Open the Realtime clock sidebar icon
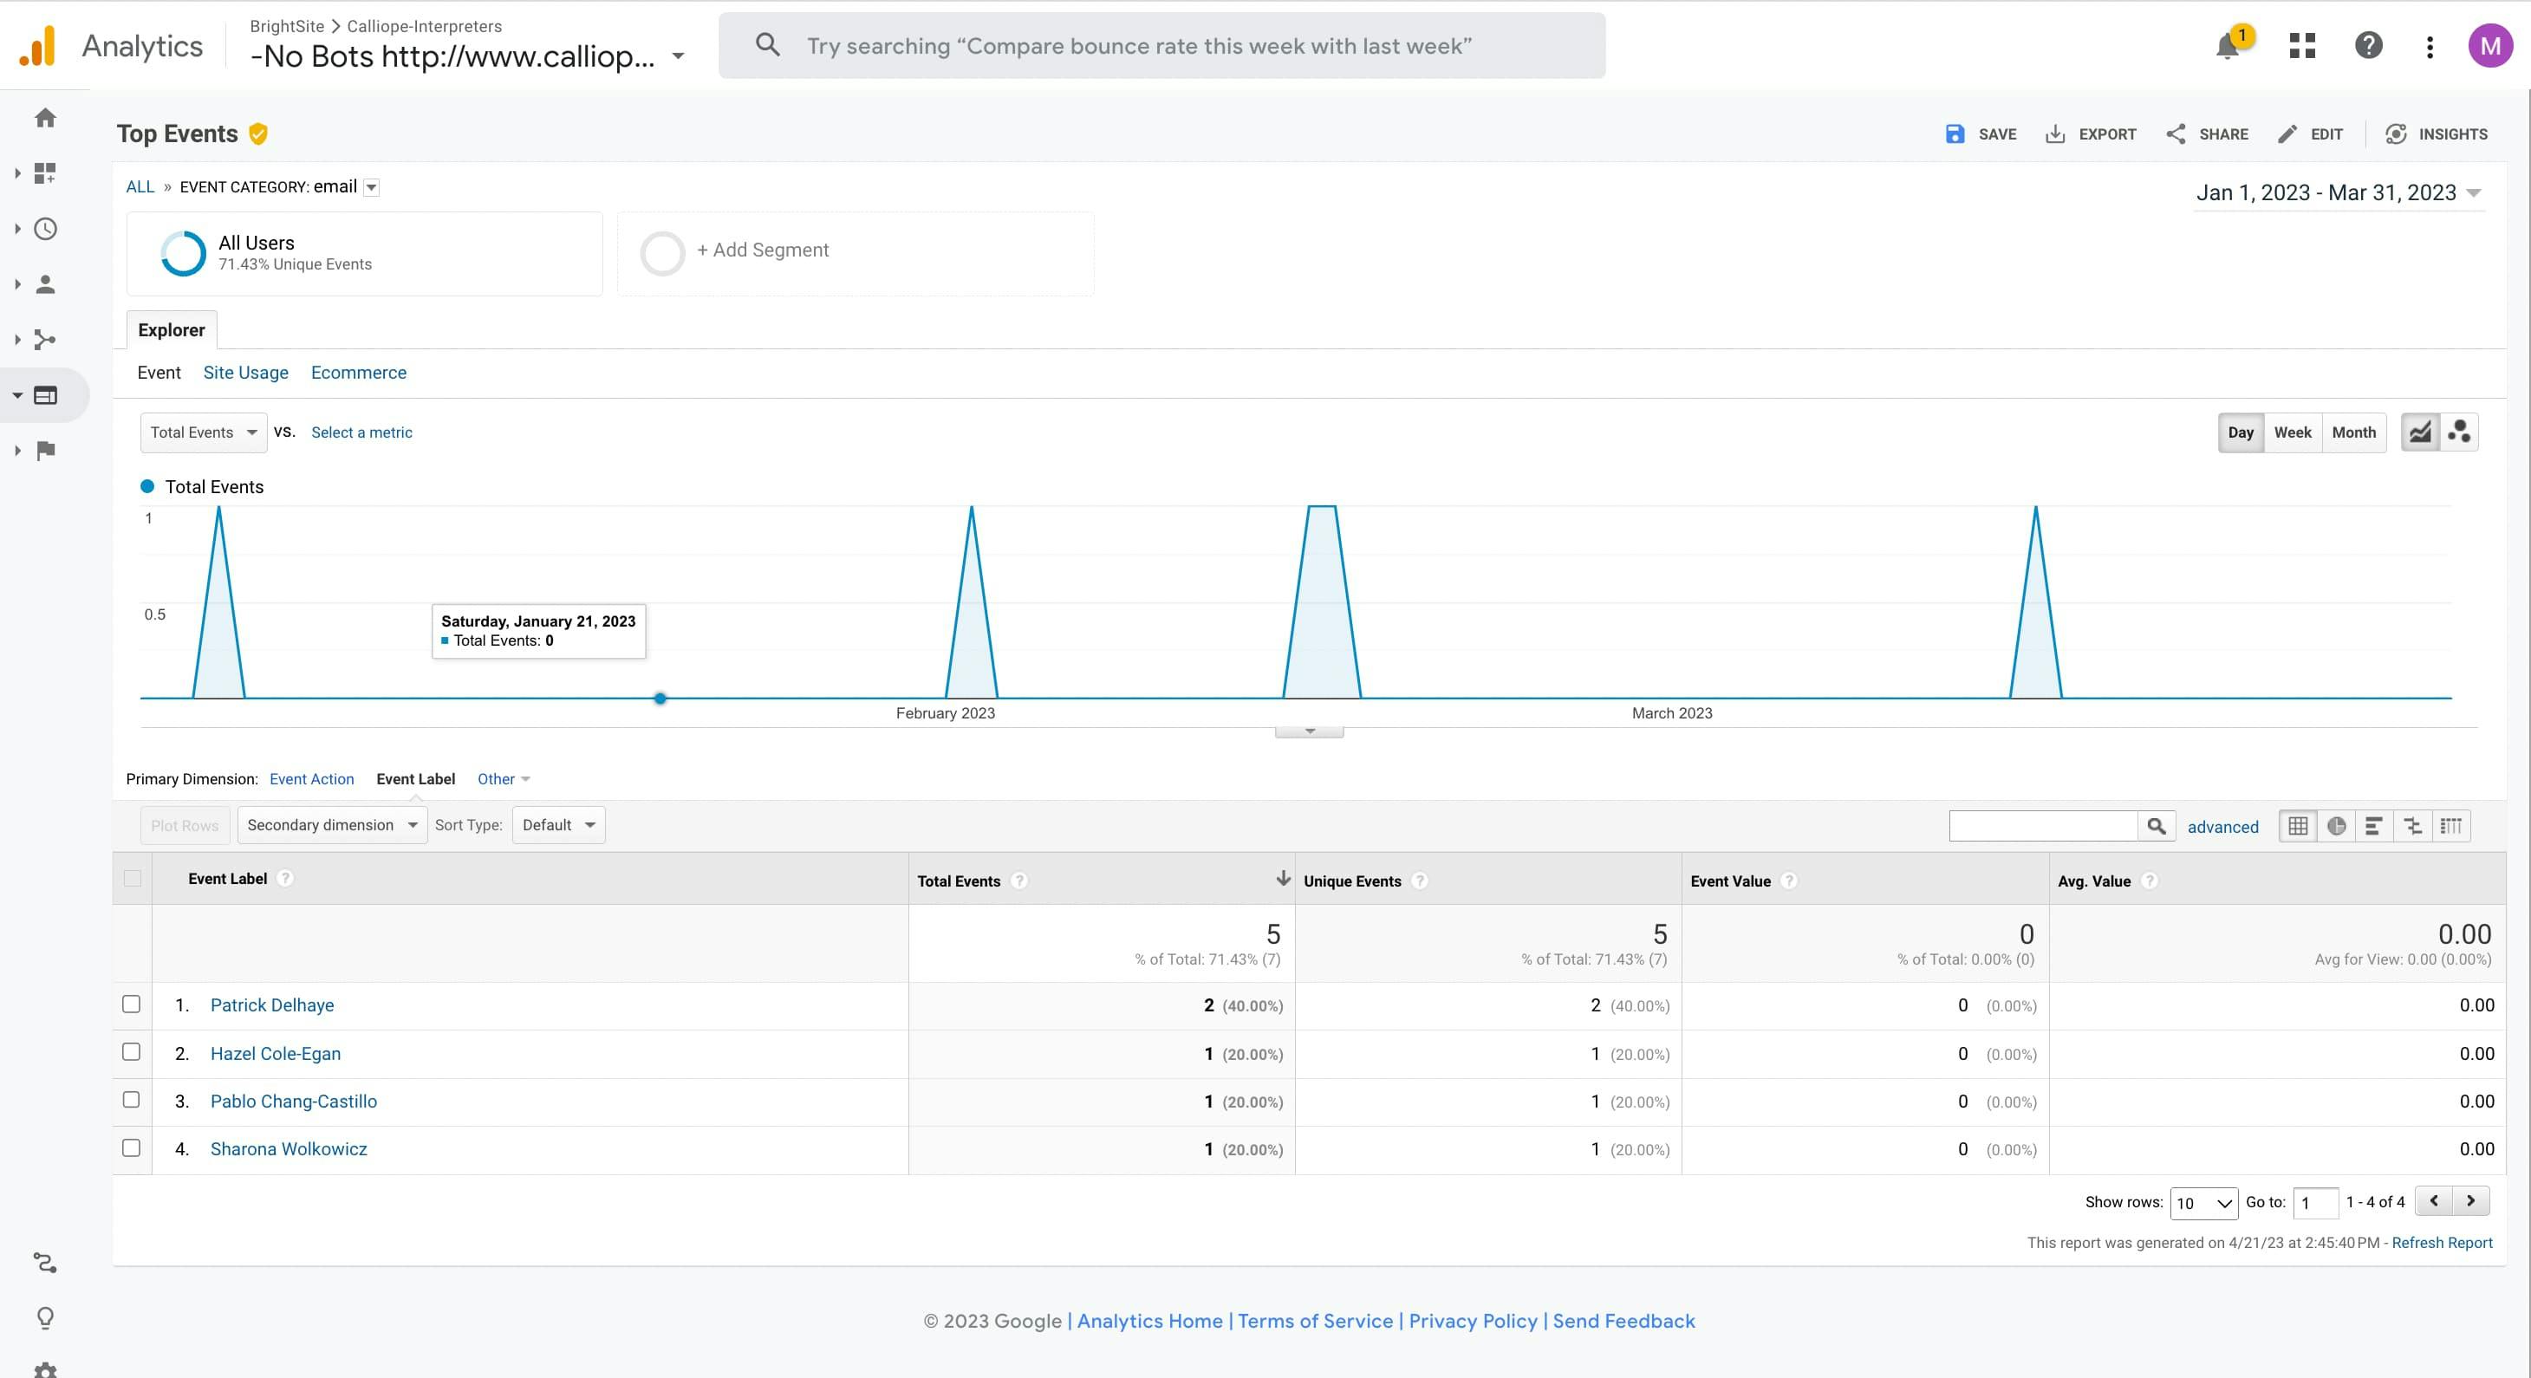The height and width of the screenshot is (1378, 2531). [45, 229]
